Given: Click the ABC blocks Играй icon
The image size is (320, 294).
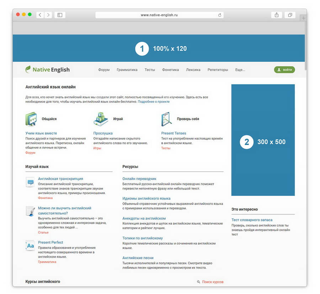Looking at the screenshot, I should [x=101, y=119].
